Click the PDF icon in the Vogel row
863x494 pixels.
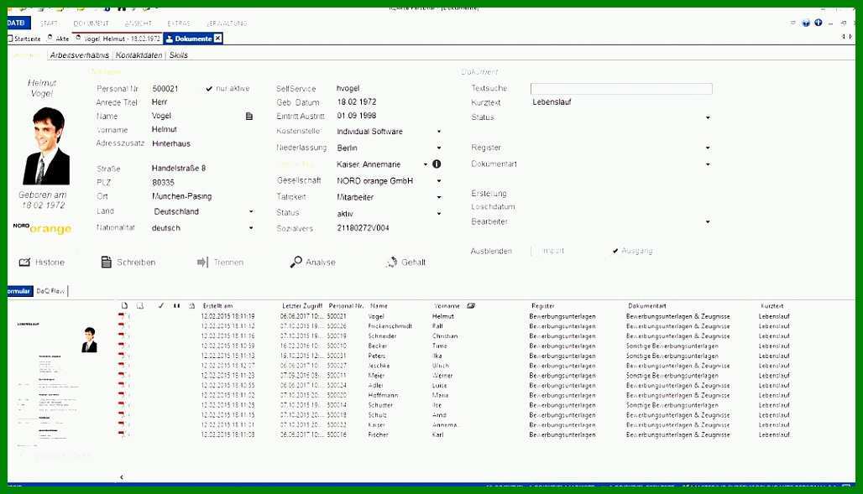coord(121,316)
